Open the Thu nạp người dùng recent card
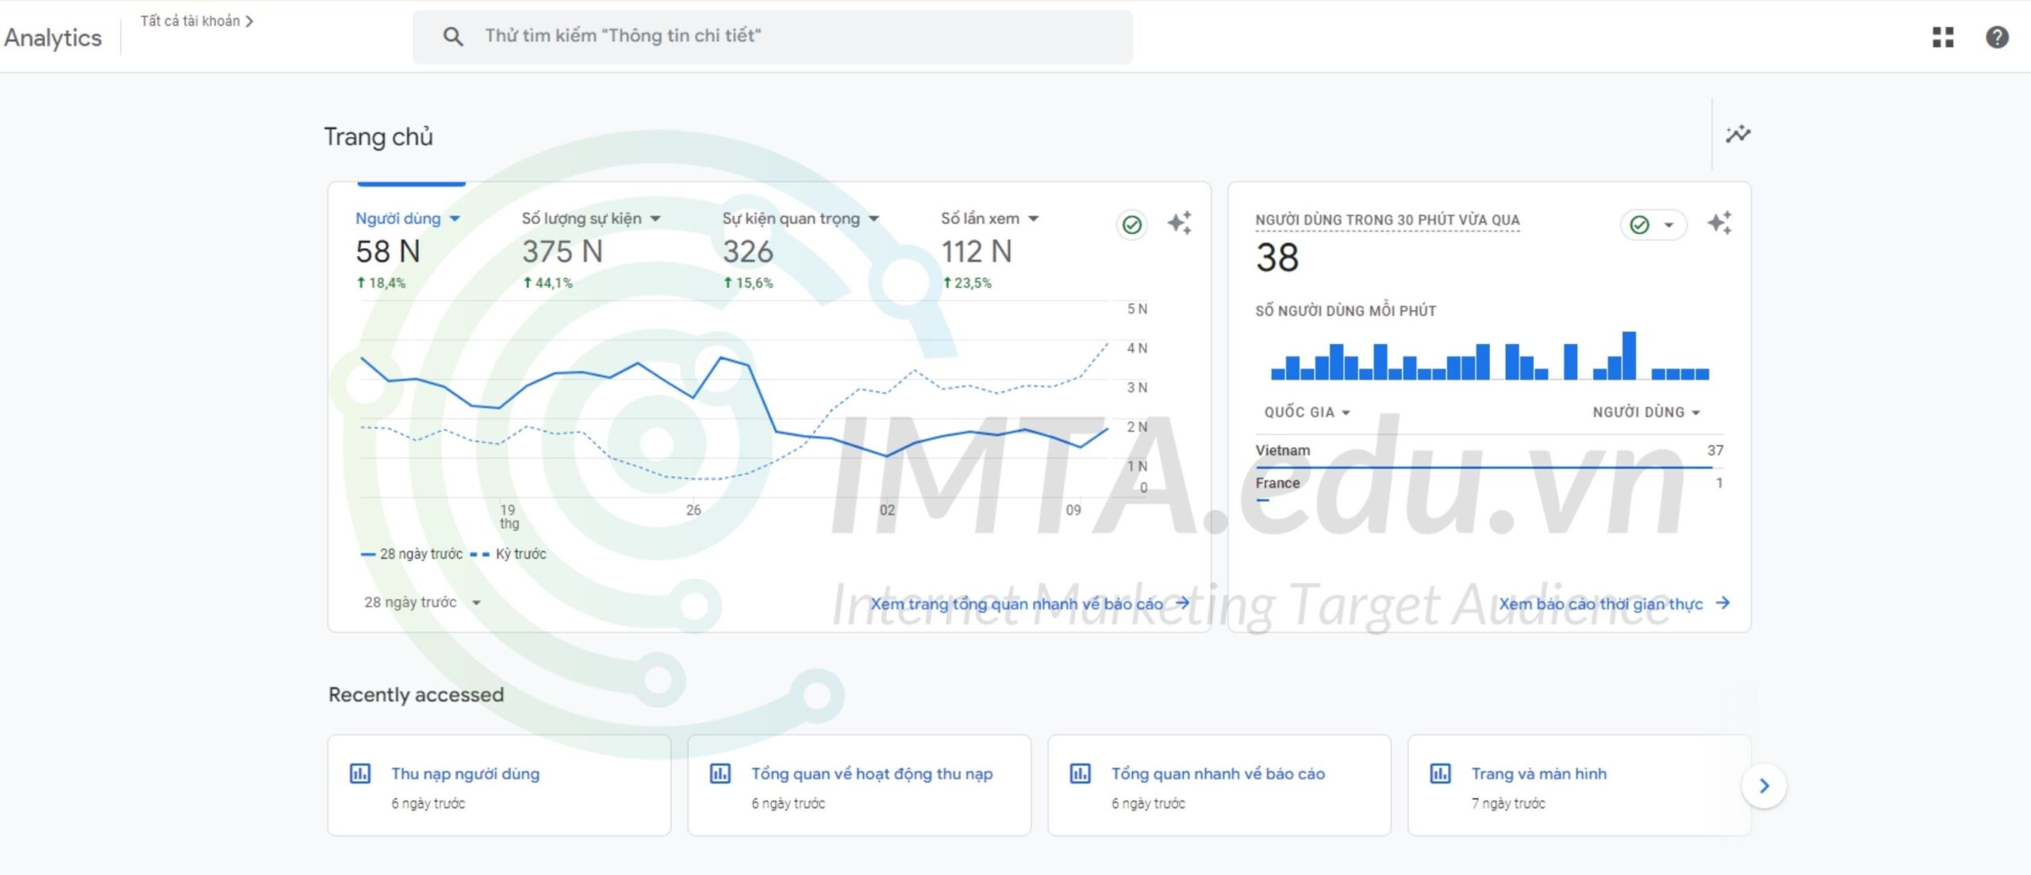This screenshot has width=2031, height=875. [499, 785]
